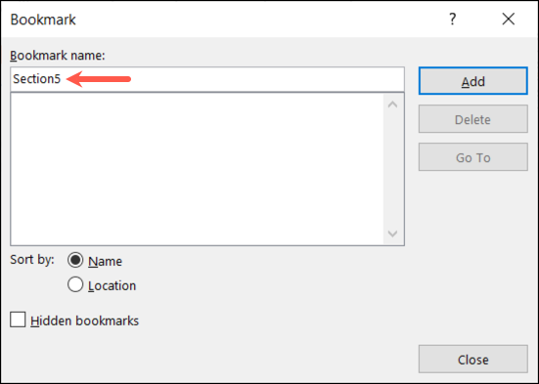Click the "Hidden bookmarks" label text
This screenshot has height=384, width=539.
[x=84, y=320]
